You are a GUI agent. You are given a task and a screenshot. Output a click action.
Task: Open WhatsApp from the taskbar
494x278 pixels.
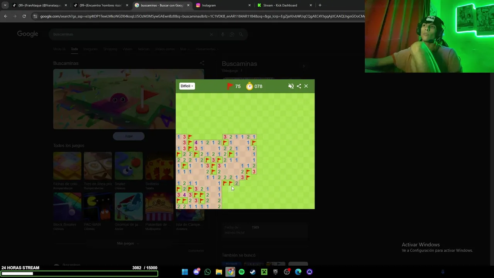pos(208,272)
